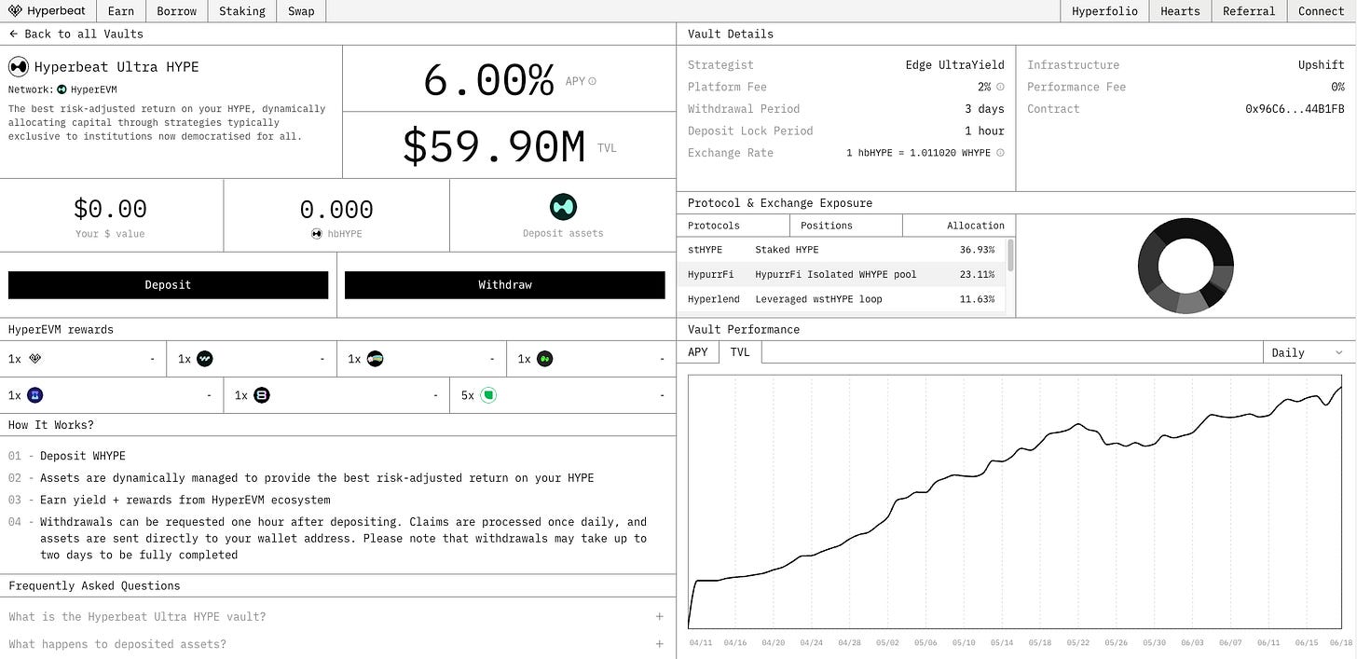Open the Borrow menu
Image resolution: width=1357 pixels, height=659 pixels.
click(177, 11)
